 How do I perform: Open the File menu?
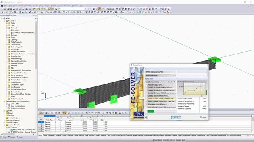6,6
